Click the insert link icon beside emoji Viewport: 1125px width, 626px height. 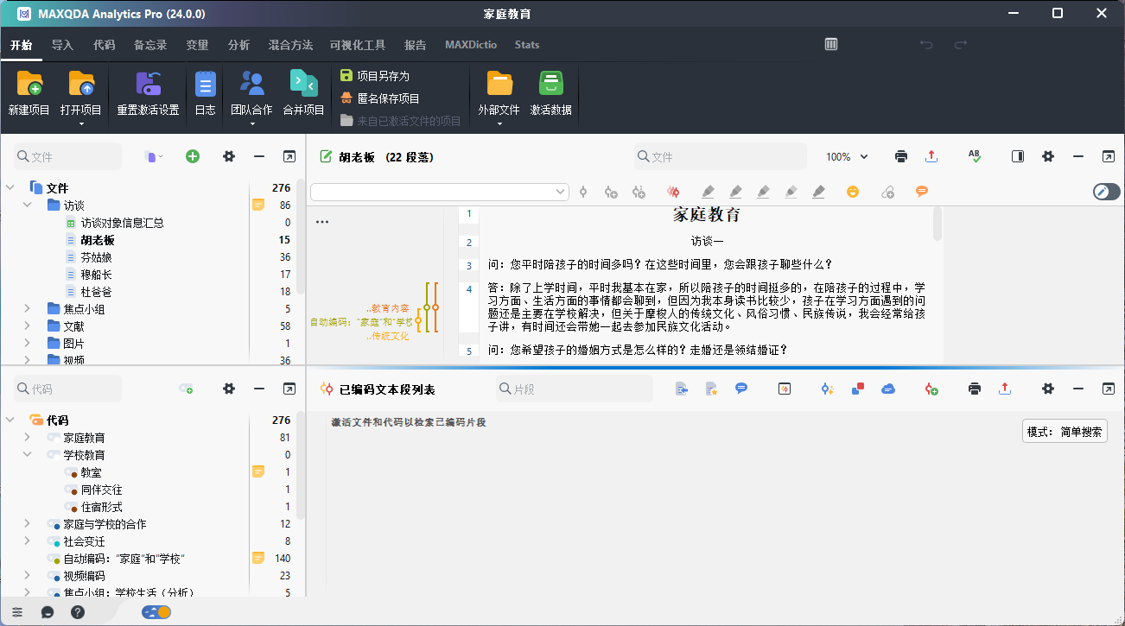click(x=887, y=192)
